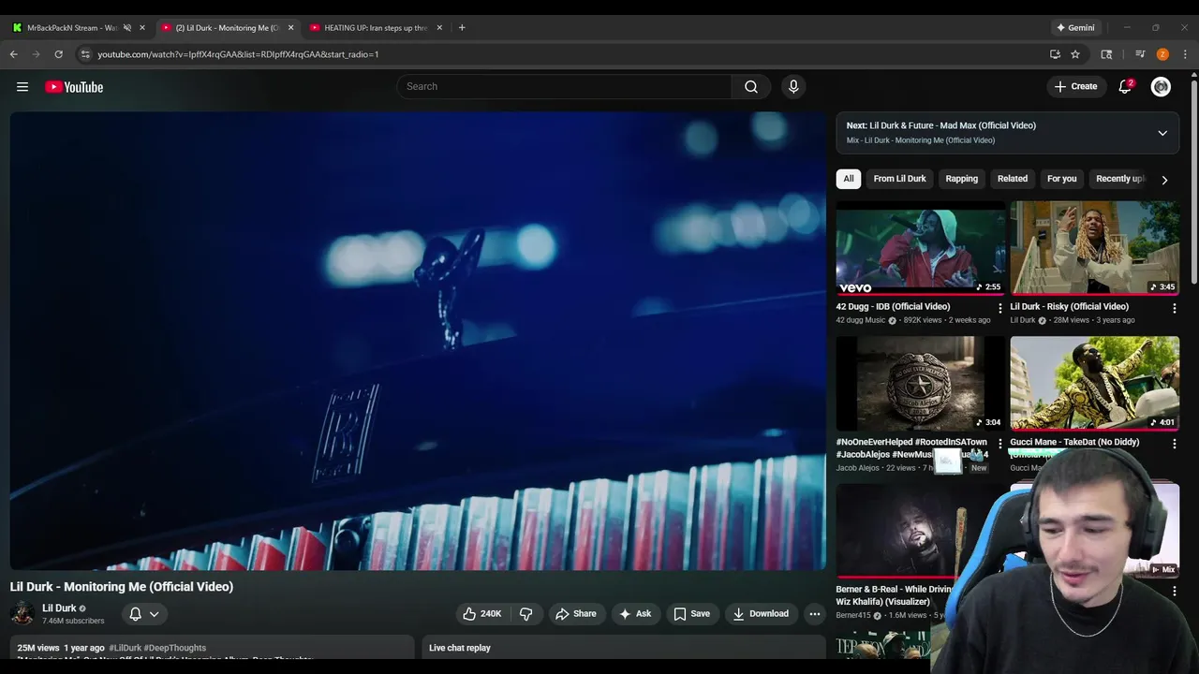Viewport: 1199px width, 674px height.
Task: Click the browser address bar URL
Action: coord(238,54)
